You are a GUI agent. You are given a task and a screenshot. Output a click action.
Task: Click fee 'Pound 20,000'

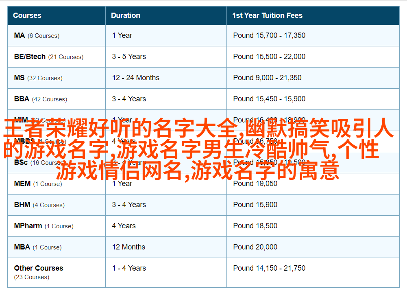pos(255,247)
